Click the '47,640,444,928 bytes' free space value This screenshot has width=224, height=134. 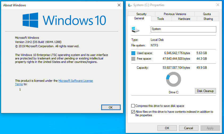(x=176, y=59)
